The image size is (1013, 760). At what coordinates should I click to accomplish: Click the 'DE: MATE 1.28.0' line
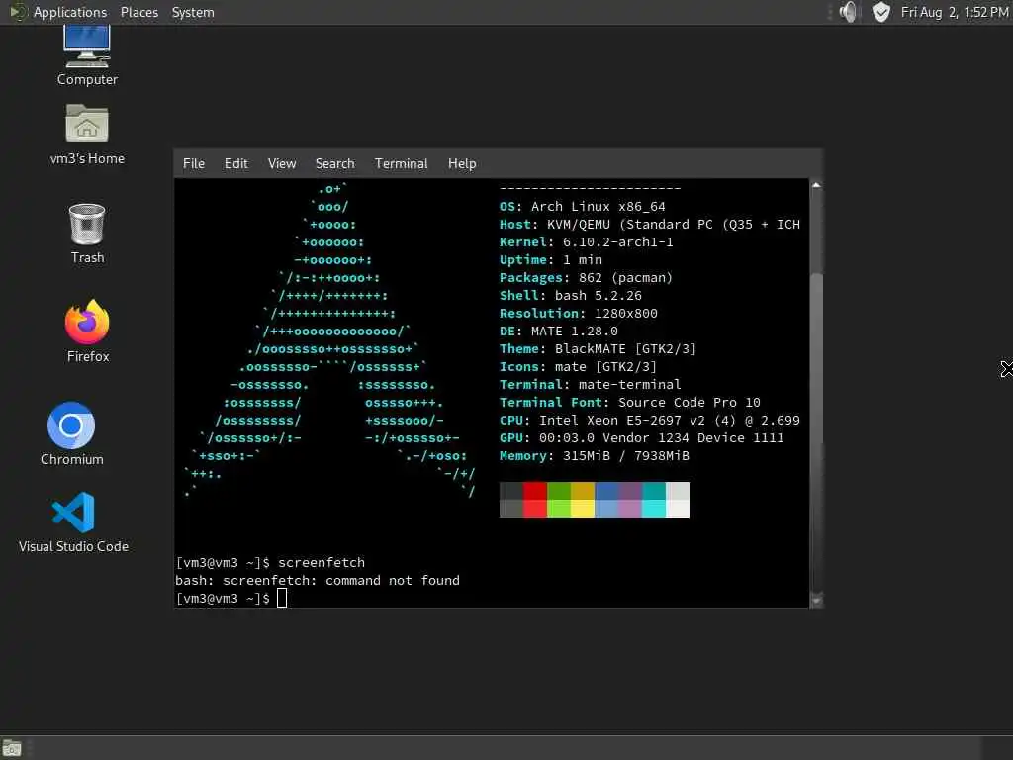558,331
